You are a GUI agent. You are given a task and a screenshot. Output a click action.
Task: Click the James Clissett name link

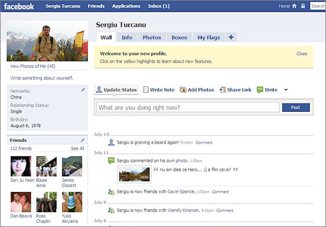click(69, 183)
